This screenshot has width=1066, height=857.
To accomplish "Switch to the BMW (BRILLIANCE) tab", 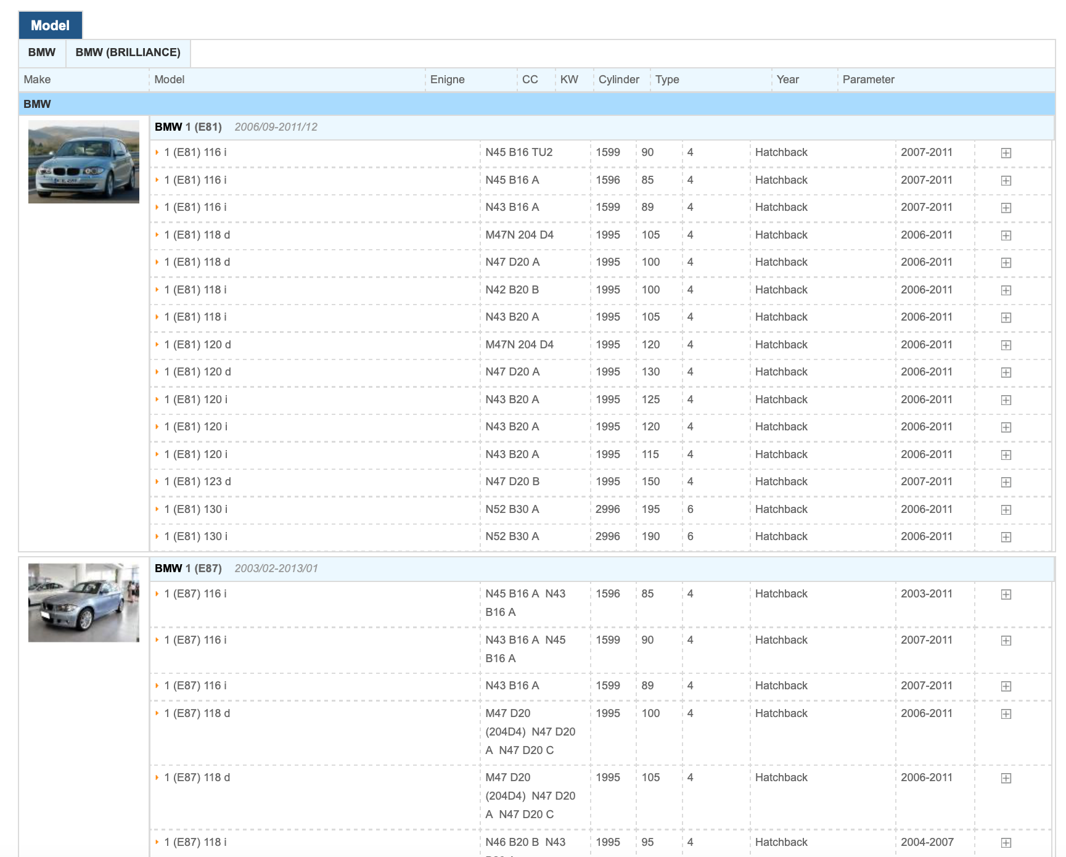I will (x=128, y=52).
